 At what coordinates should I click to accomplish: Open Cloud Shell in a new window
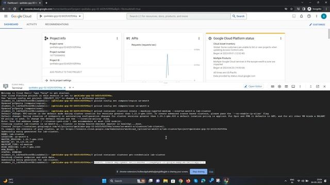318,86
